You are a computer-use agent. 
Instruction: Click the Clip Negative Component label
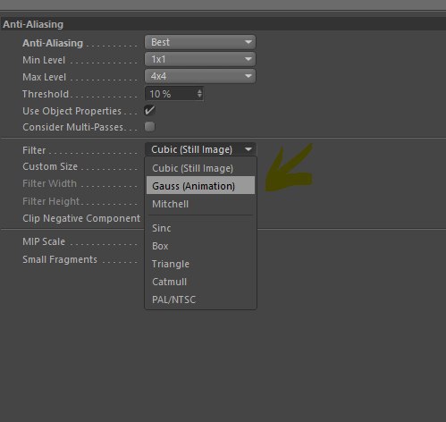[x=81, y=218]
